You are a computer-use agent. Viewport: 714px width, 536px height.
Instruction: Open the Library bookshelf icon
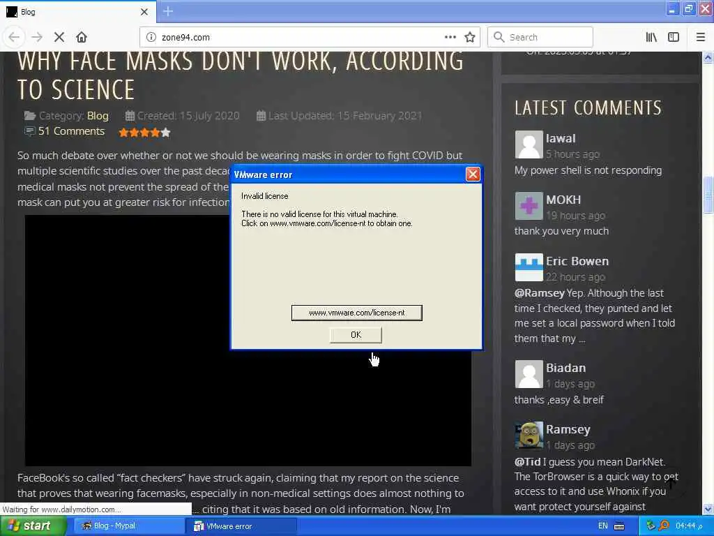click(x=651, y=38)
